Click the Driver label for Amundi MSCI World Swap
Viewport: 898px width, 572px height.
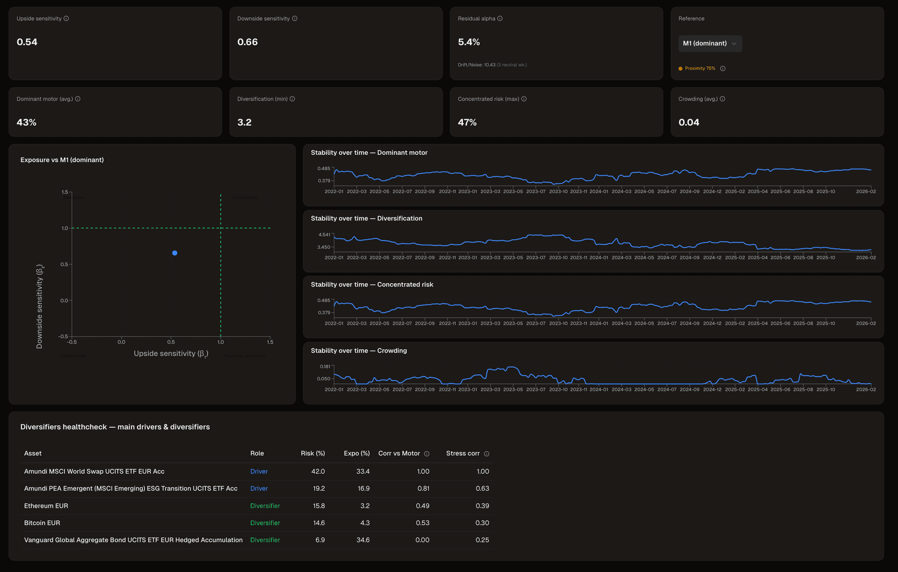[x=259, y=471]
